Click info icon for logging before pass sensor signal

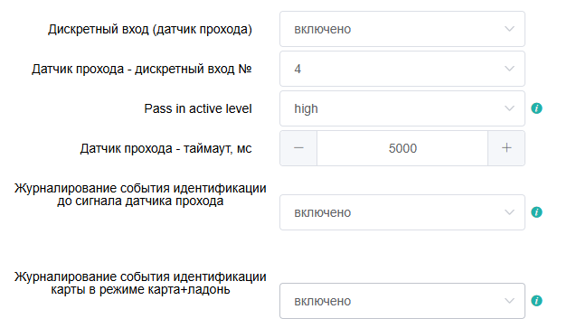[x=536, y=212]
